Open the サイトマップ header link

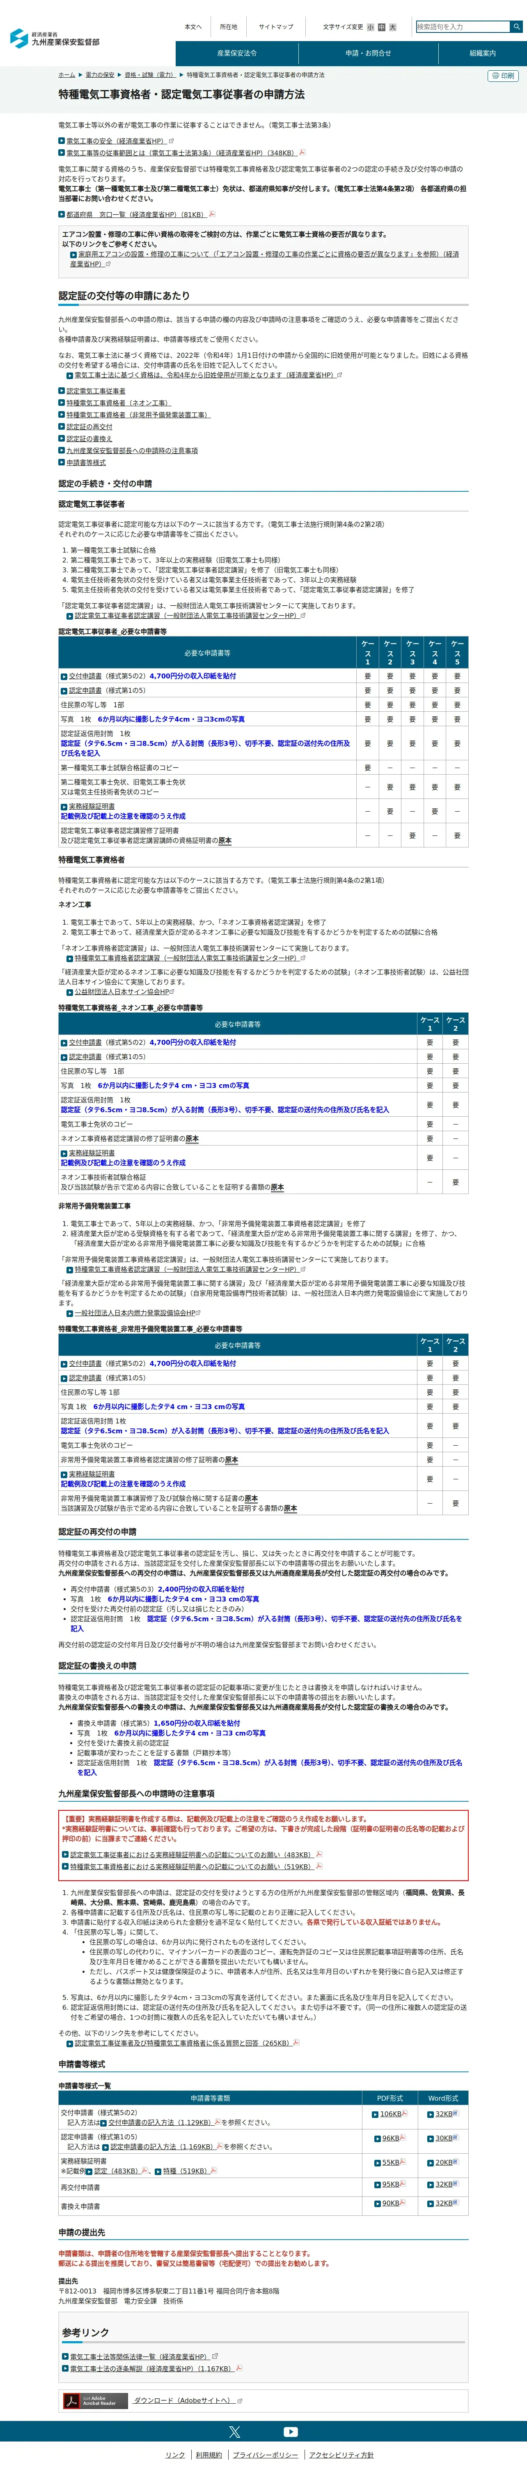click(275, 27)
